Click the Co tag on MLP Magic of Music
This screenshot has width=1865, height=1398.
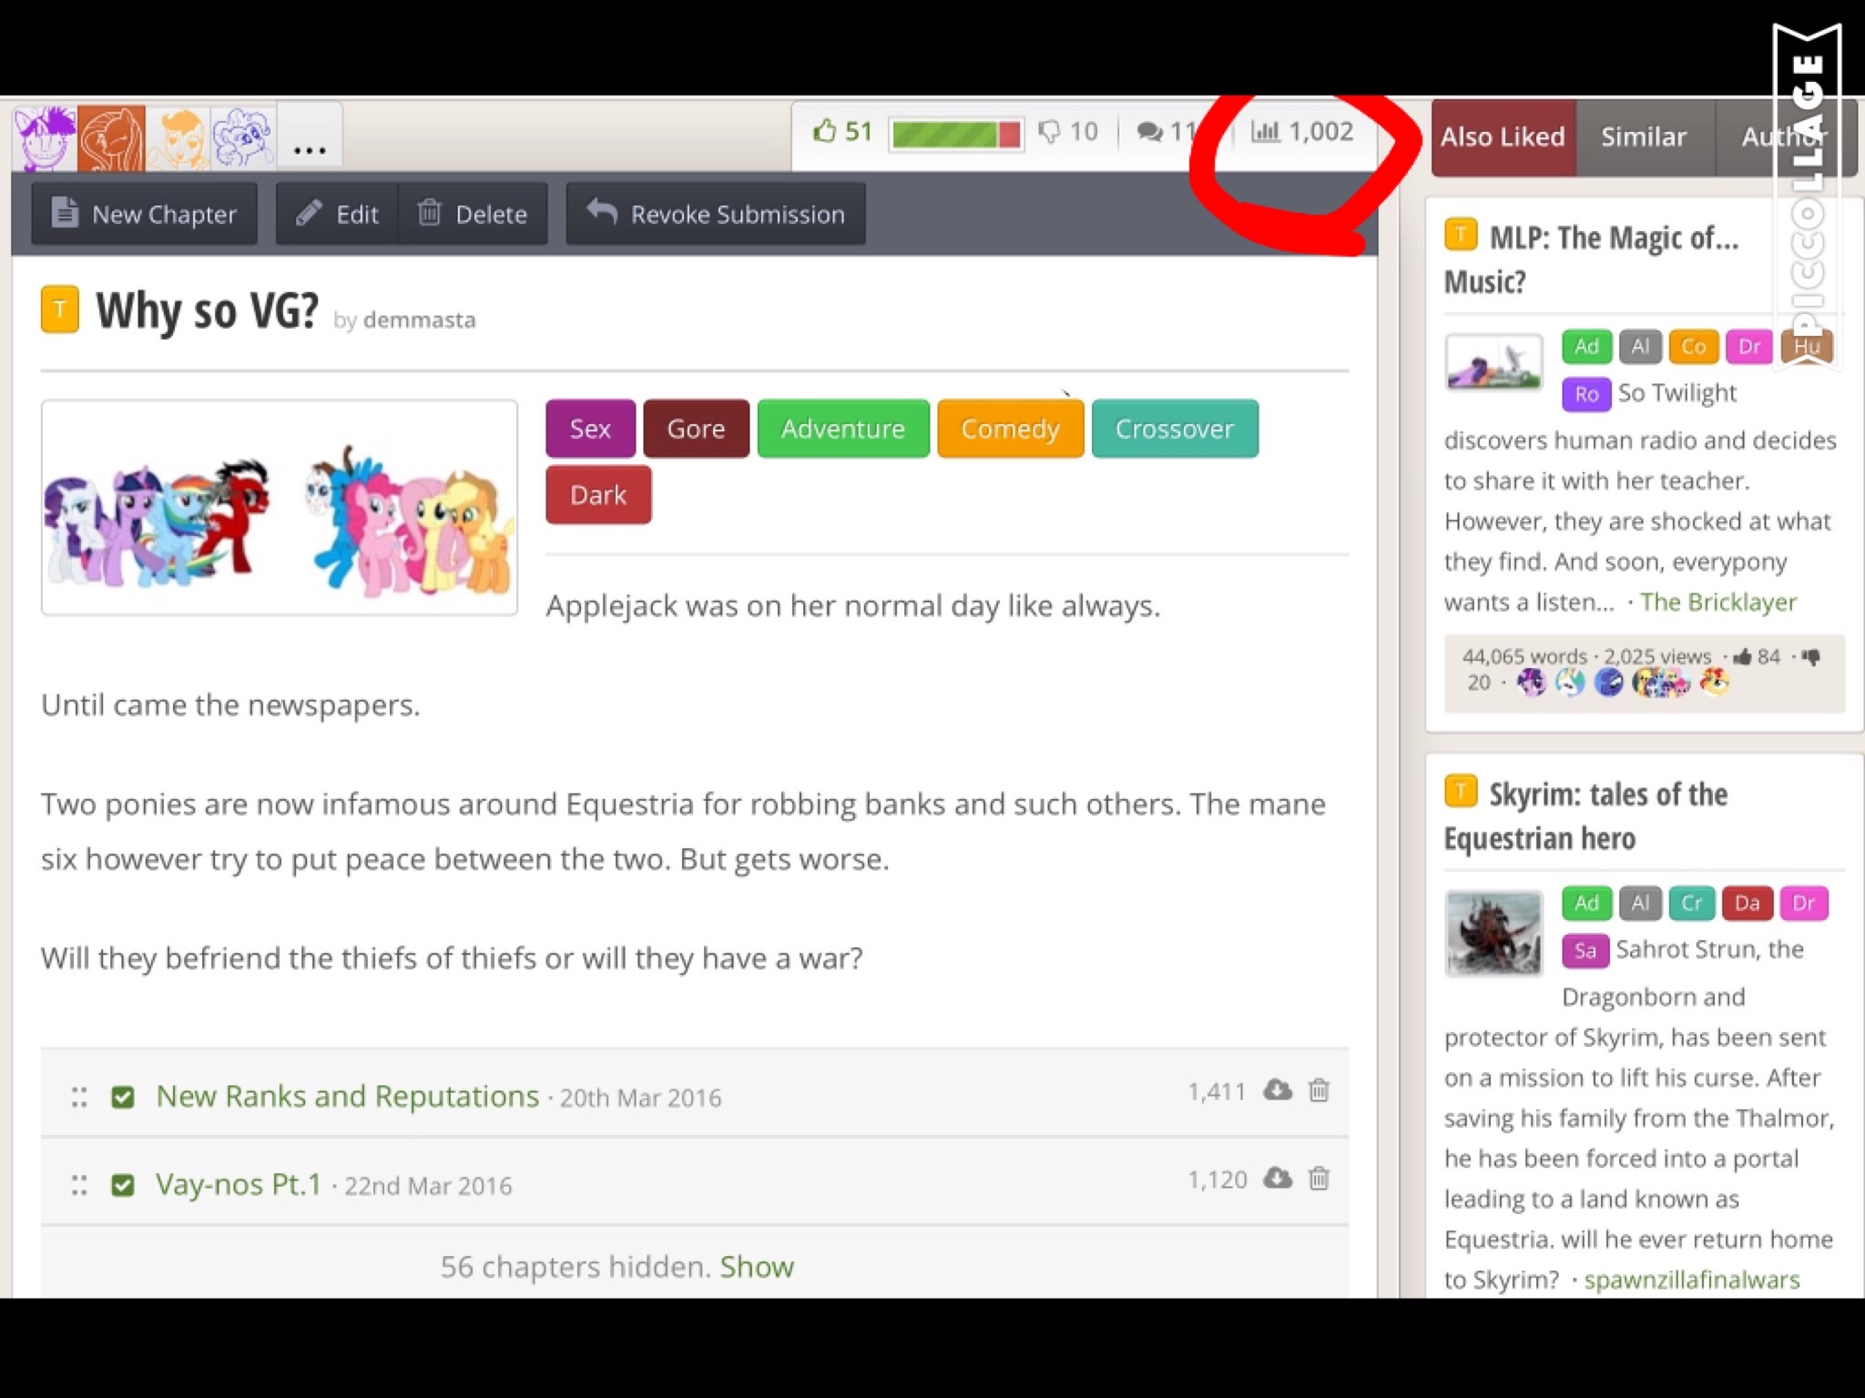1694,347
